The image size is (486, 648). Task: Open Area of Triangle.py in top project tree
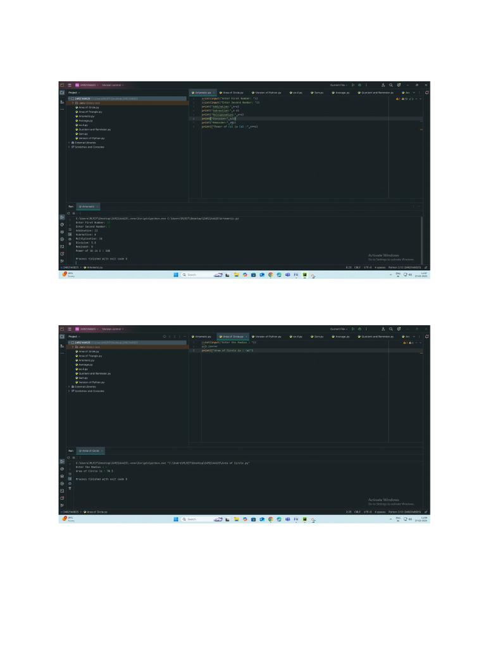tap(89, 111)
